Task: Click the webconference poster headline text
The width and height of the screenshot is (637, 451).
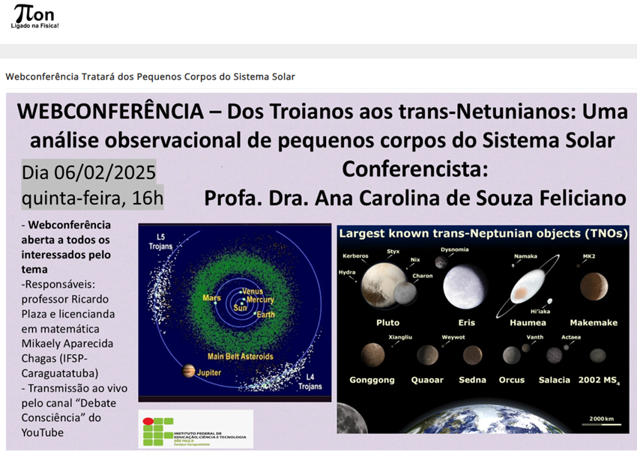Action: pyautogui.click(x=322, y=126)
